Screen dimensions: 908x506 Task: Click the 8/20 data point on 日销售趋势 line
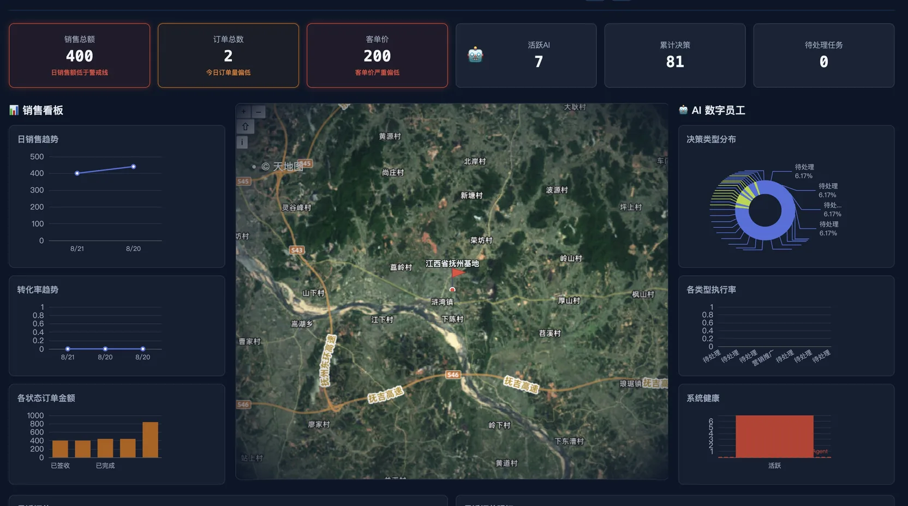point(133,167)
